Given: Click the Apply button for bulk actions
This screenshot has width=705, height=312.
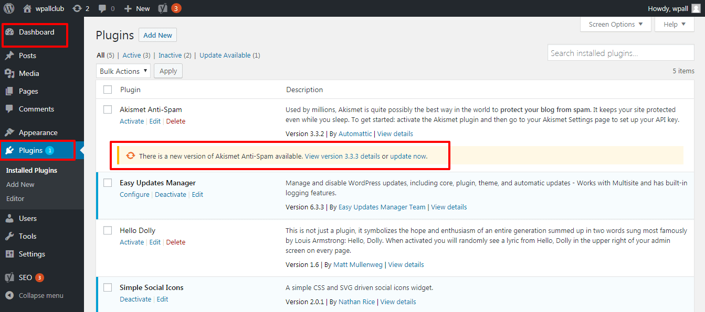Looking at the screenshot, I should tap(168, 71).
